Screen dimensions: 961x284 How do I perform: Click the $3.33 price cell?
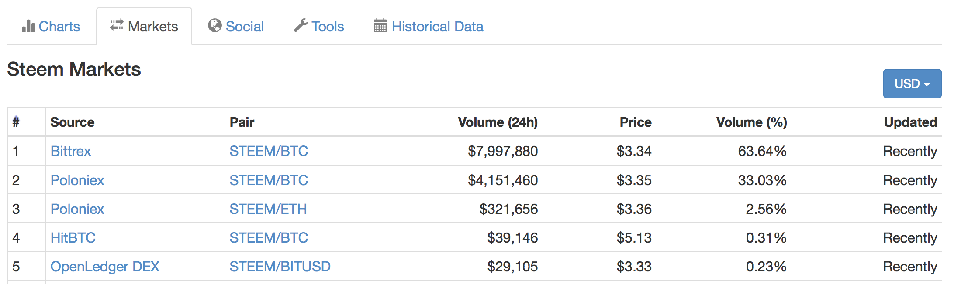(x=634, y=267)
